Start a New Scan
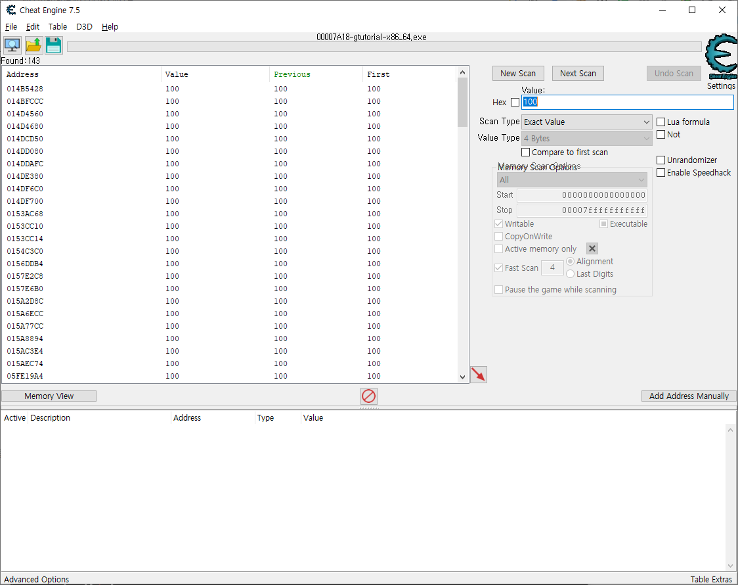Screen dimensions: 738x585 pos(518,74)
